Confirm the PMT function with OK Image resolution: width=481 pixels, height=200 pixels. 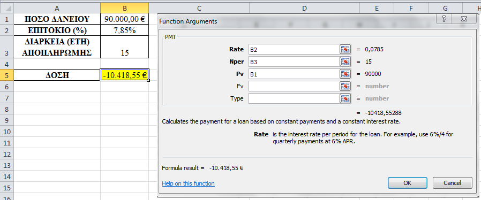(408, 183)
